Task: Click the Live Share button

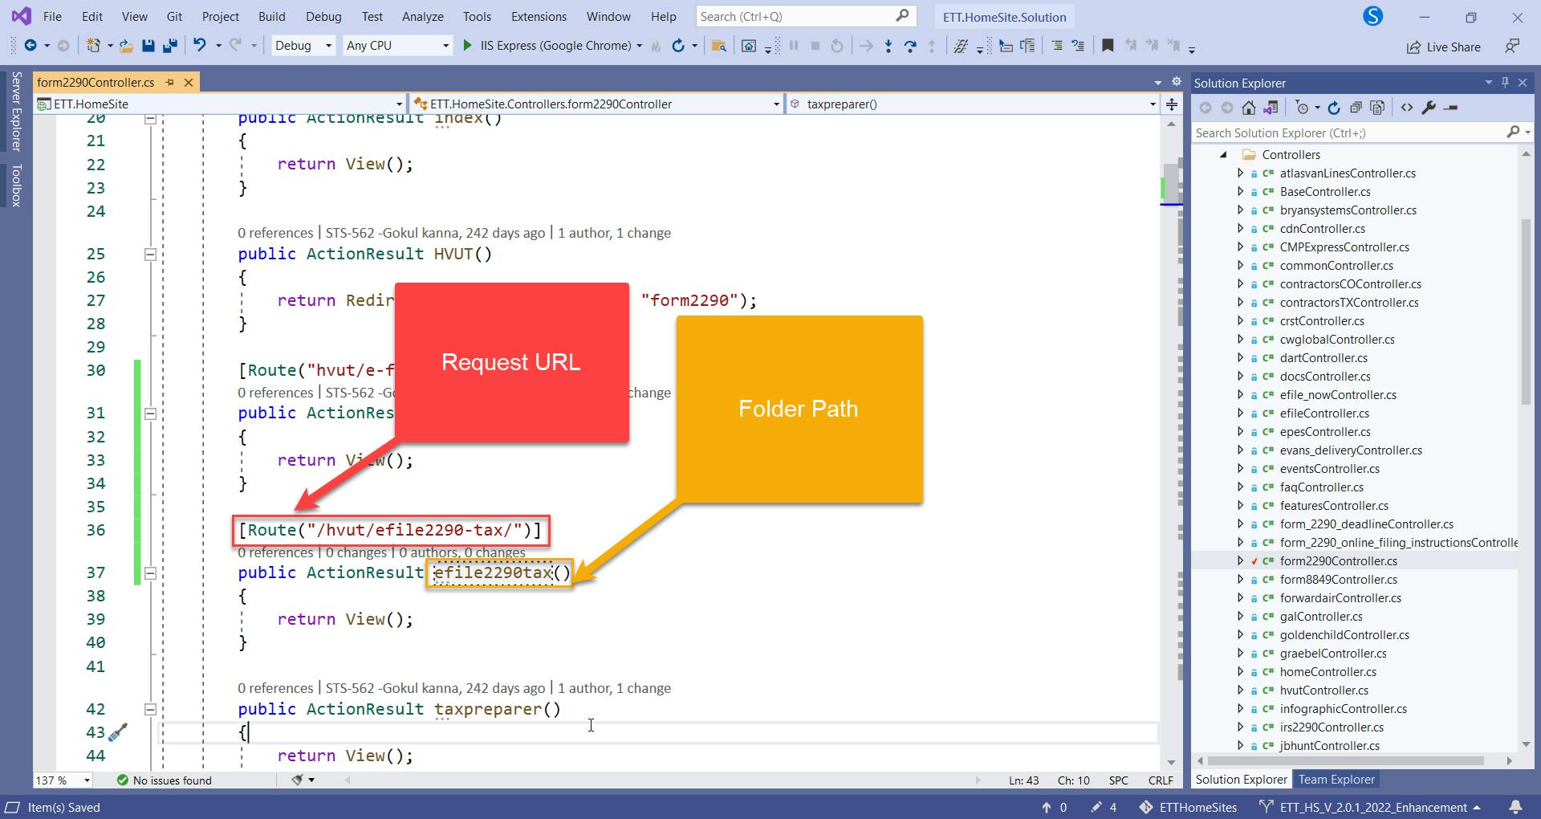Action: coord(1444,47)
